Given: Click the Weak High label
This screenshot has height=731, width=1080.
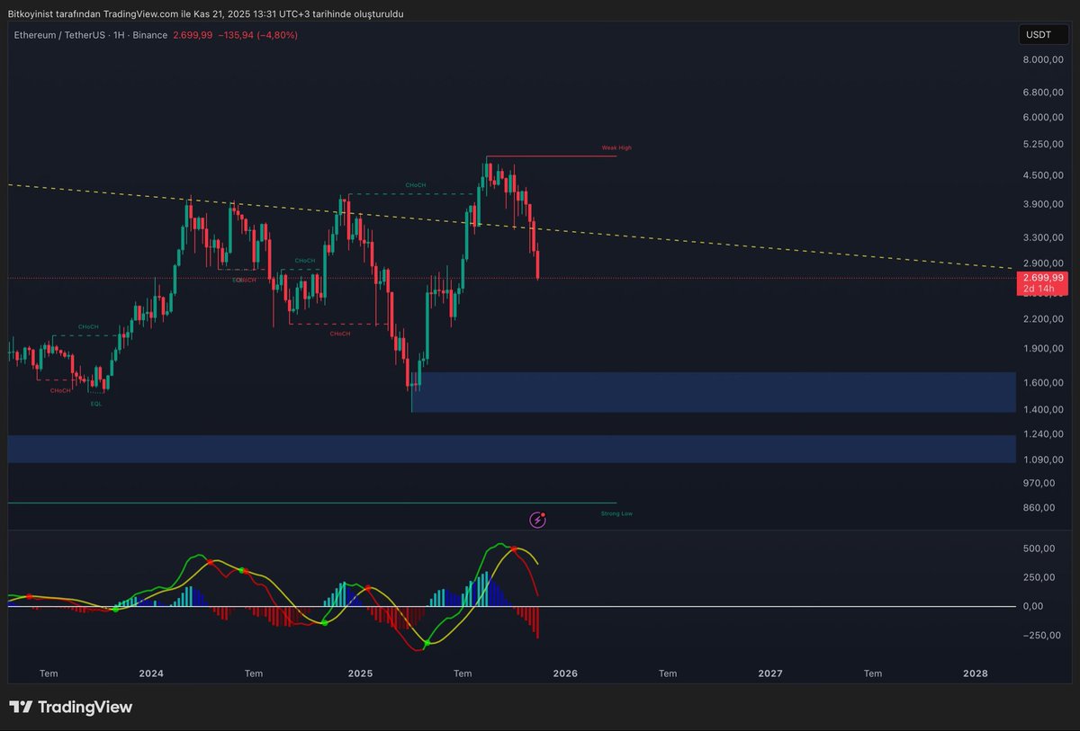Looking at the screenshot, I should 616,147.
